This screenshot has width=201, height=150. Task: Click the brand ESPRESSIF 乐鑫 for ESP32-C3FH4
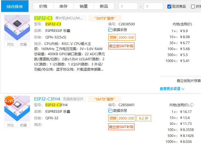click(x=58, y=111)
